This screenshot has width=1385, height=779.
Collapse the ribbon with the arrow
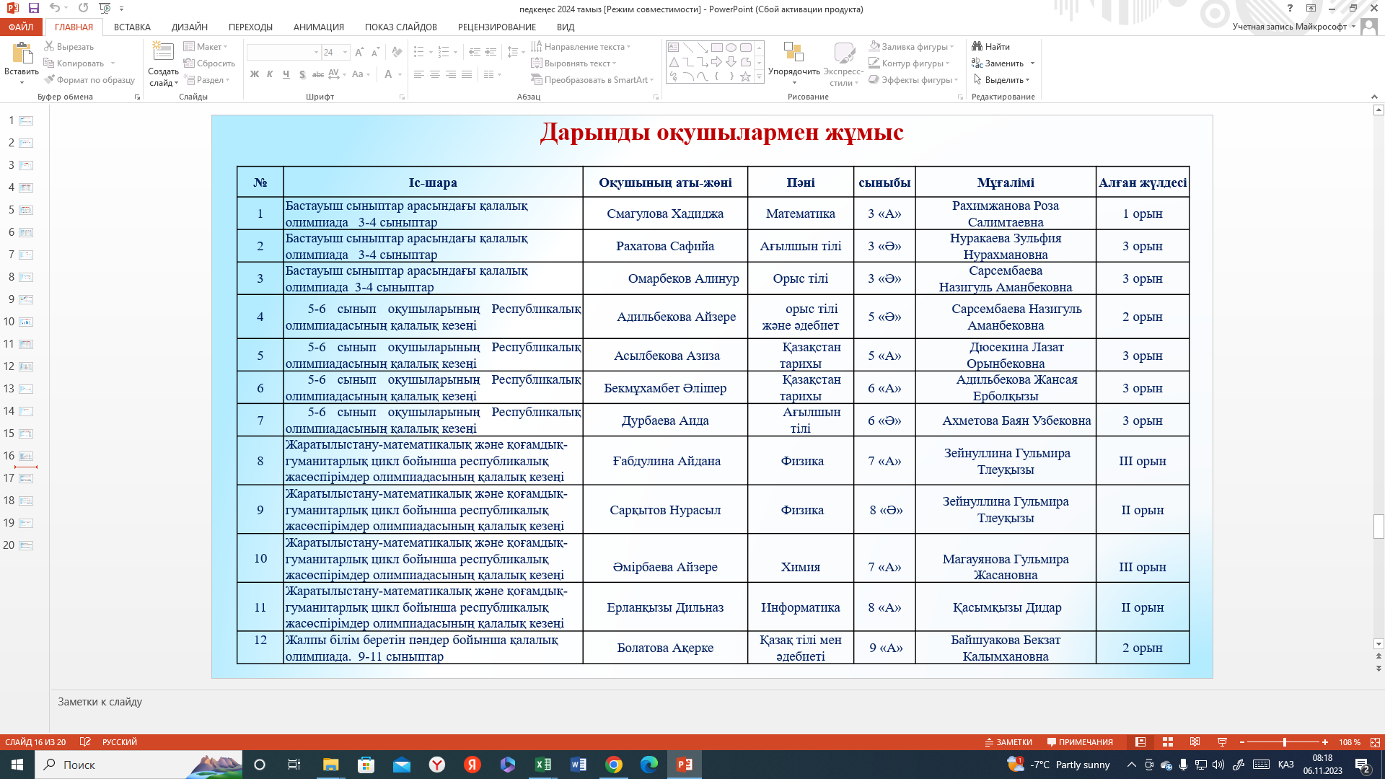(1373, 97)
